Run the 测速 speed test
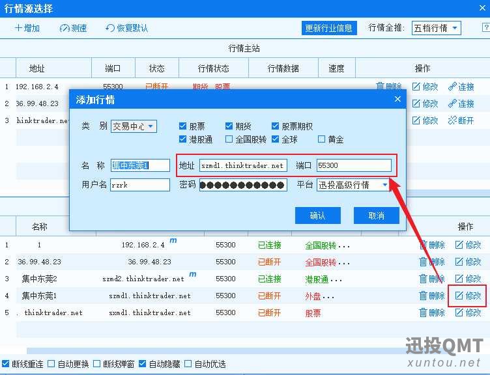Viewport: 490px width, 375px height. coord(73,29)
